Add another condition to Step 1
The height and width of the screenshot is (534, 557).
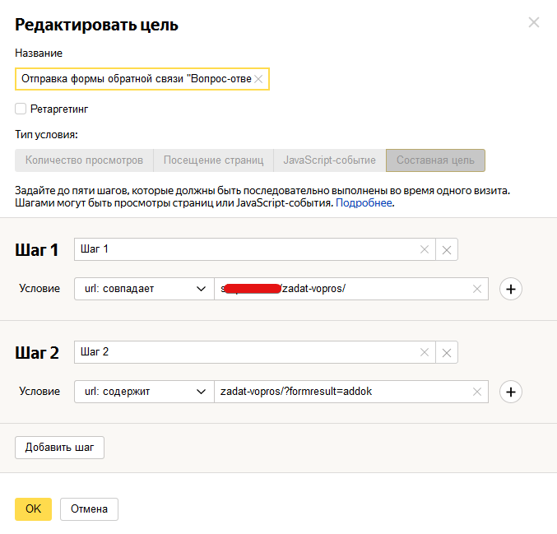tap(511, 289)
